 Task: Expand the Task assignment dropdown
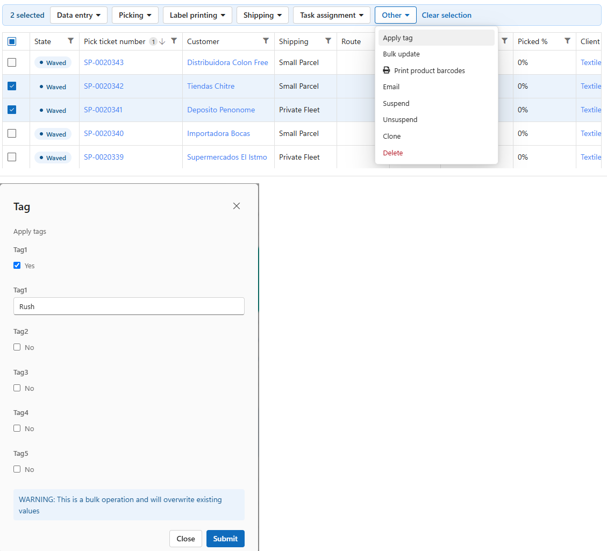click(332, 15)
